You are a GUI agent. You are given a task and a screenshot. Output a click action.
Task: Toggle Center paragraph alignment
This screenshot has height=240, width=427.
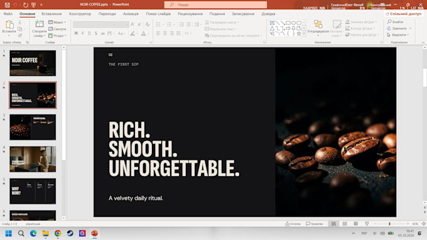(165, 33)
